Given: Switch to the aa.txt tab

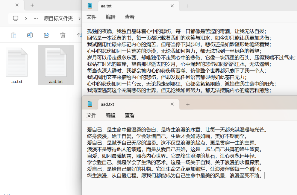Looking at the screenshot, I should [x=138, y=6].
